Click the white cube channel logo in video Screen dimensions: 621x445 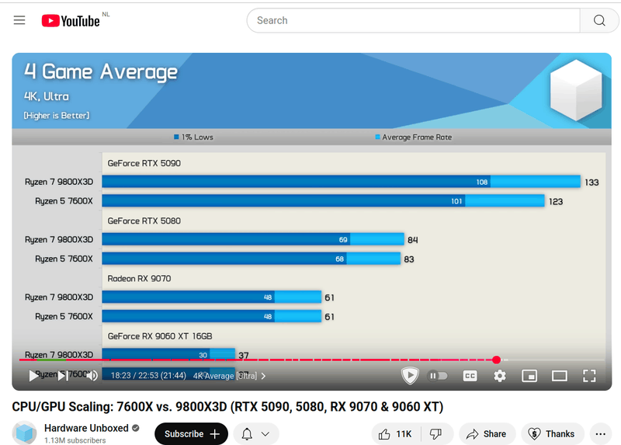point(576,90)
